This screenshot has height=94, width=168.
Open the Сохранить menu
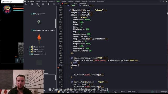pos(51,1)
